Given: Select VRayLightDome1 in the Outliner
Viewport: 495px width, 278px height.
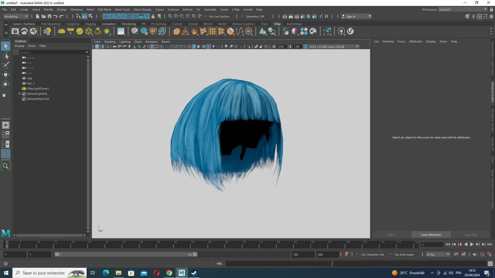Looking at the screenshot, I should pos(38,89).
